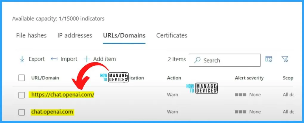Screen dimensions: 304x123
Task: Open the File hashes tab
Action: [x=31, y=35]
